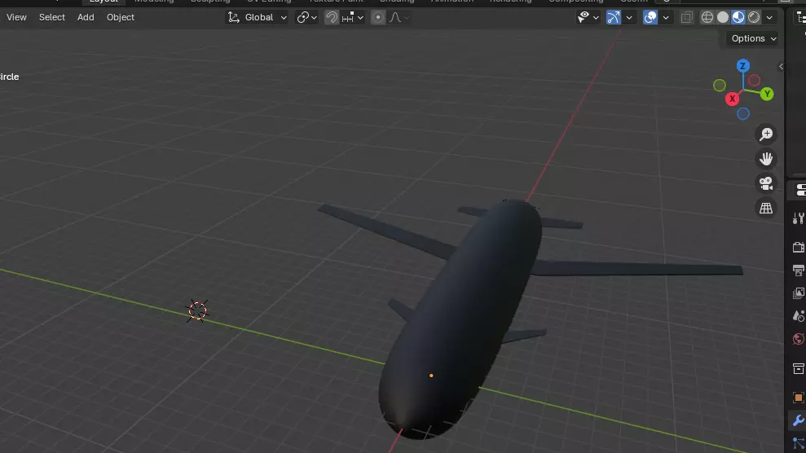Toggle the show gizmo button
The width and height of the screenshot is (806, 453).
click(613, 17)
